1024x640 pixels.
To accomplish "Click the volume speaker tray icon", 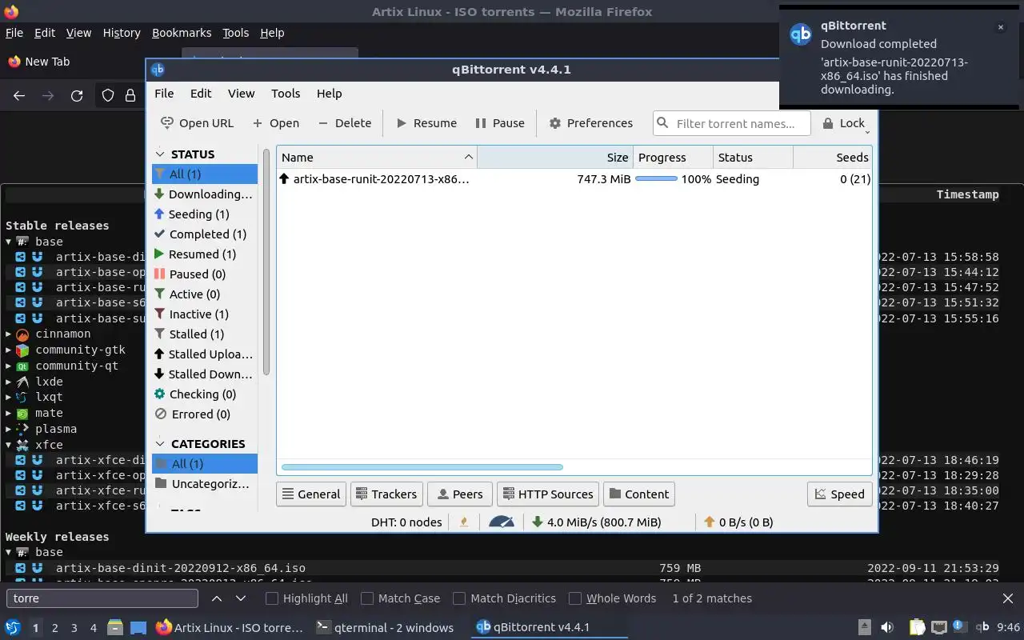I will coord(887,627).
